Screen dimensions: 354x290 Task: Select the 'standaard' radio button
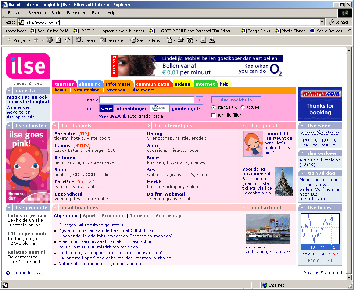coord(213,107)
